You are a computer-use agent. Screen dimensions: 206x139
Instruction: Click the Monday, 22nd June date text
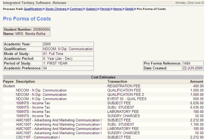pyautogui.click(x=190, y=3)
